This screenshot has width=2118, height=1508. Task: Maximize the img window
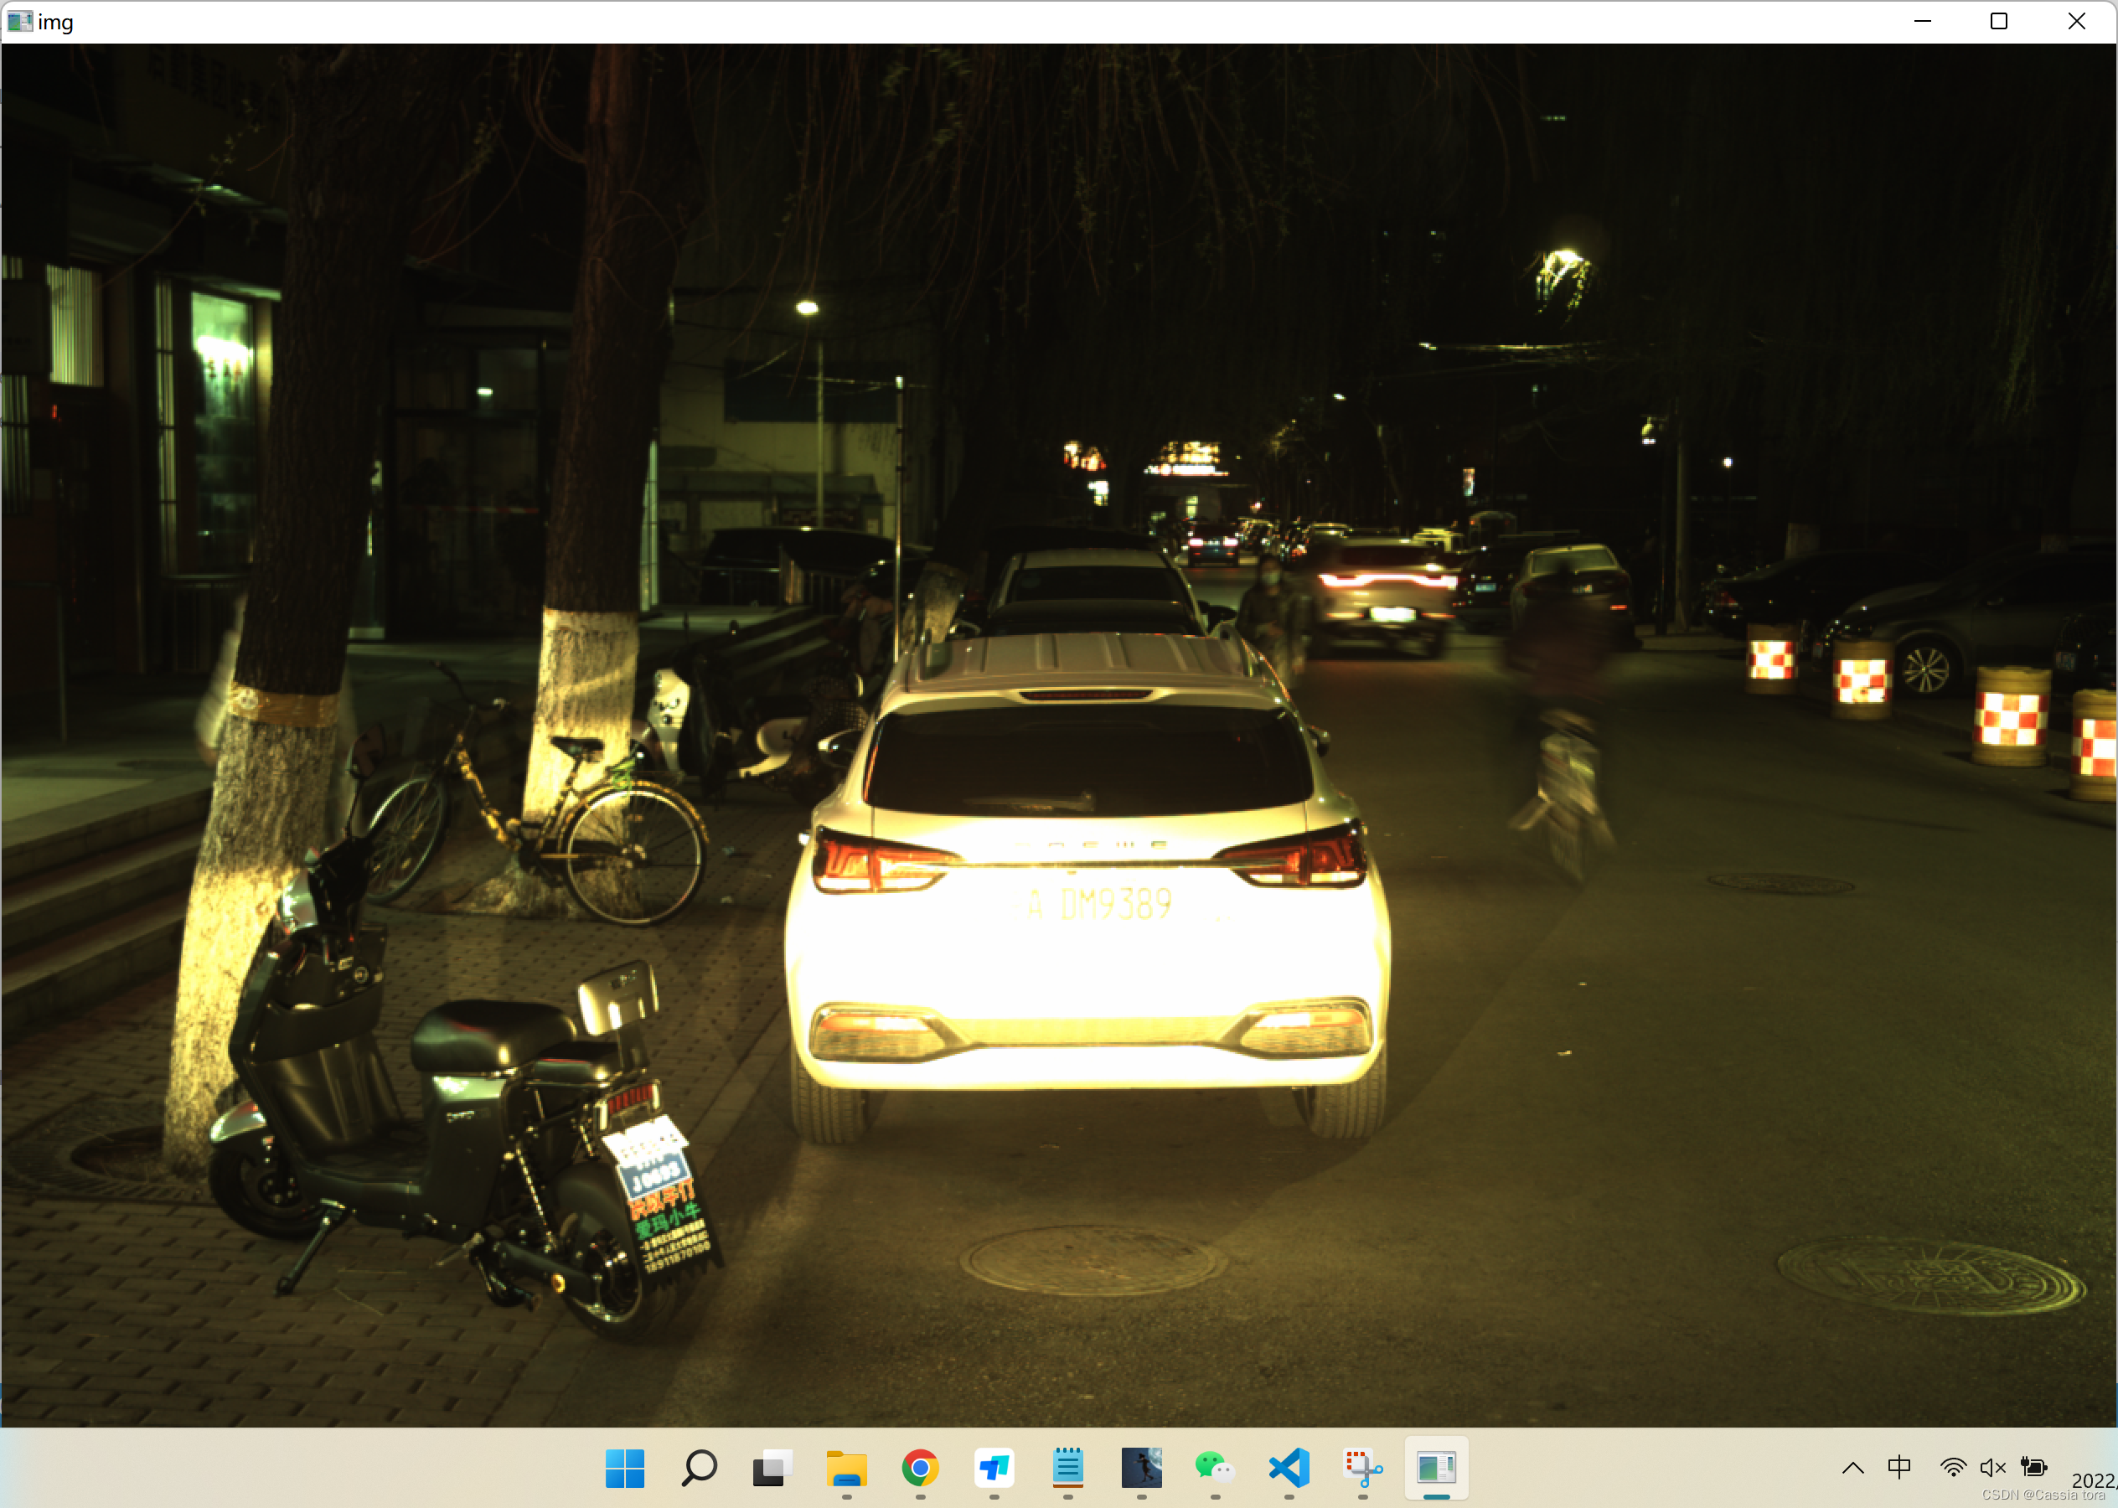coord(1999,20)
